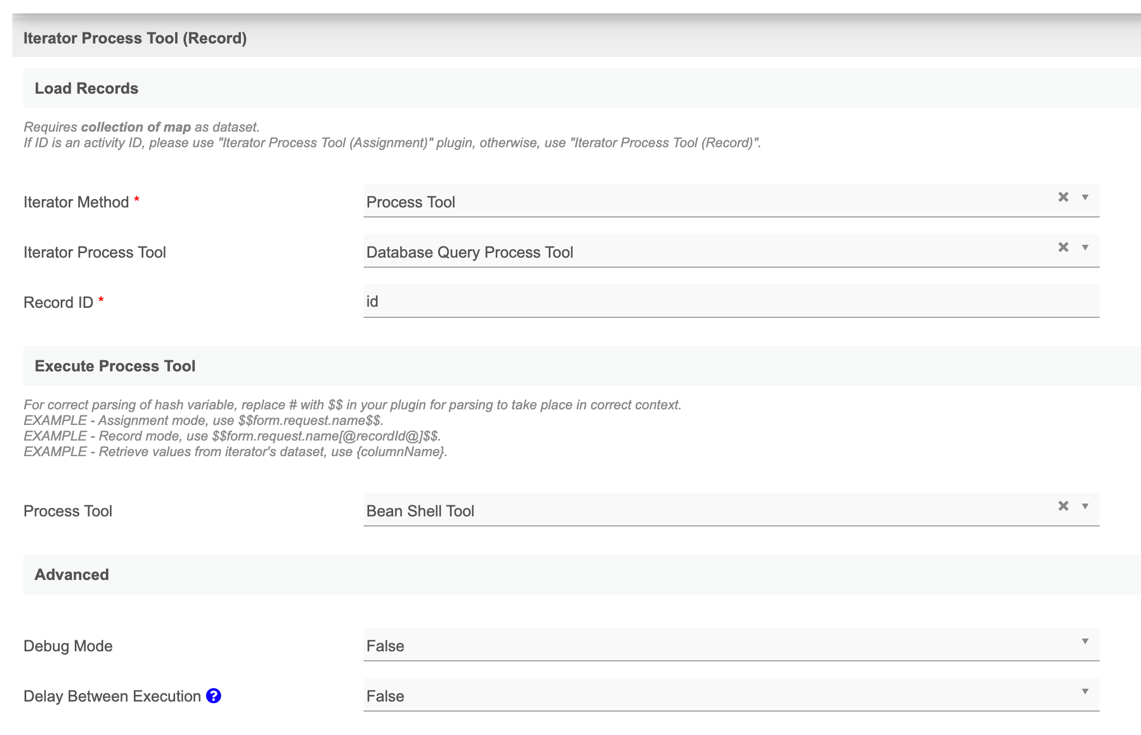This screenshot has width=1141, height=735.
Task: Click the Load Records section header
Action: coord(86,88)
